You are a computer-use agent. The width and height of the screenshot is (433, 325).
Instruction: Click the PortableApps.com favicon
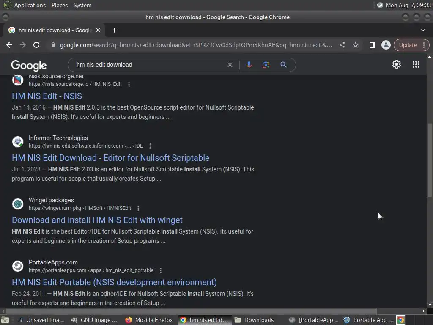(18, 266)
